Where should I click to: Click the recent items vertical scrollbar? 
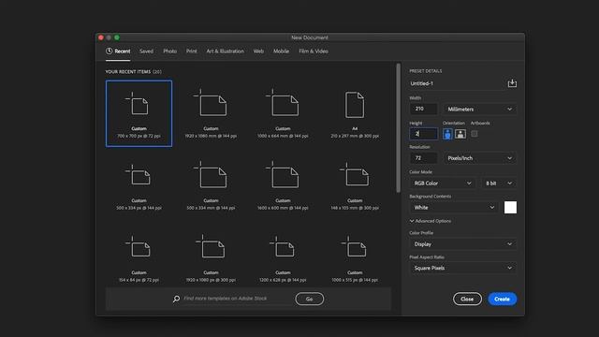(398, 128)
